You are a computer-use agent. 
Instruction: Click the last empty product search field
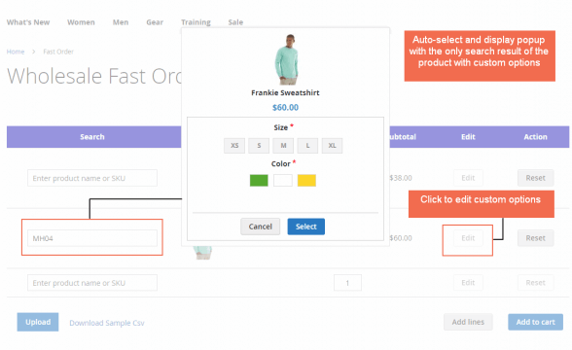point(92,283)
